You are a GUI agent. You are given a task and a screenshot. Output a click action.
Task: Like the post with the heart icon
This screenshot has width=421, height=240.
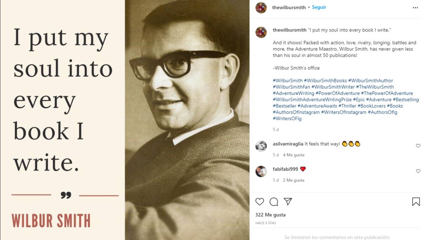260,202
